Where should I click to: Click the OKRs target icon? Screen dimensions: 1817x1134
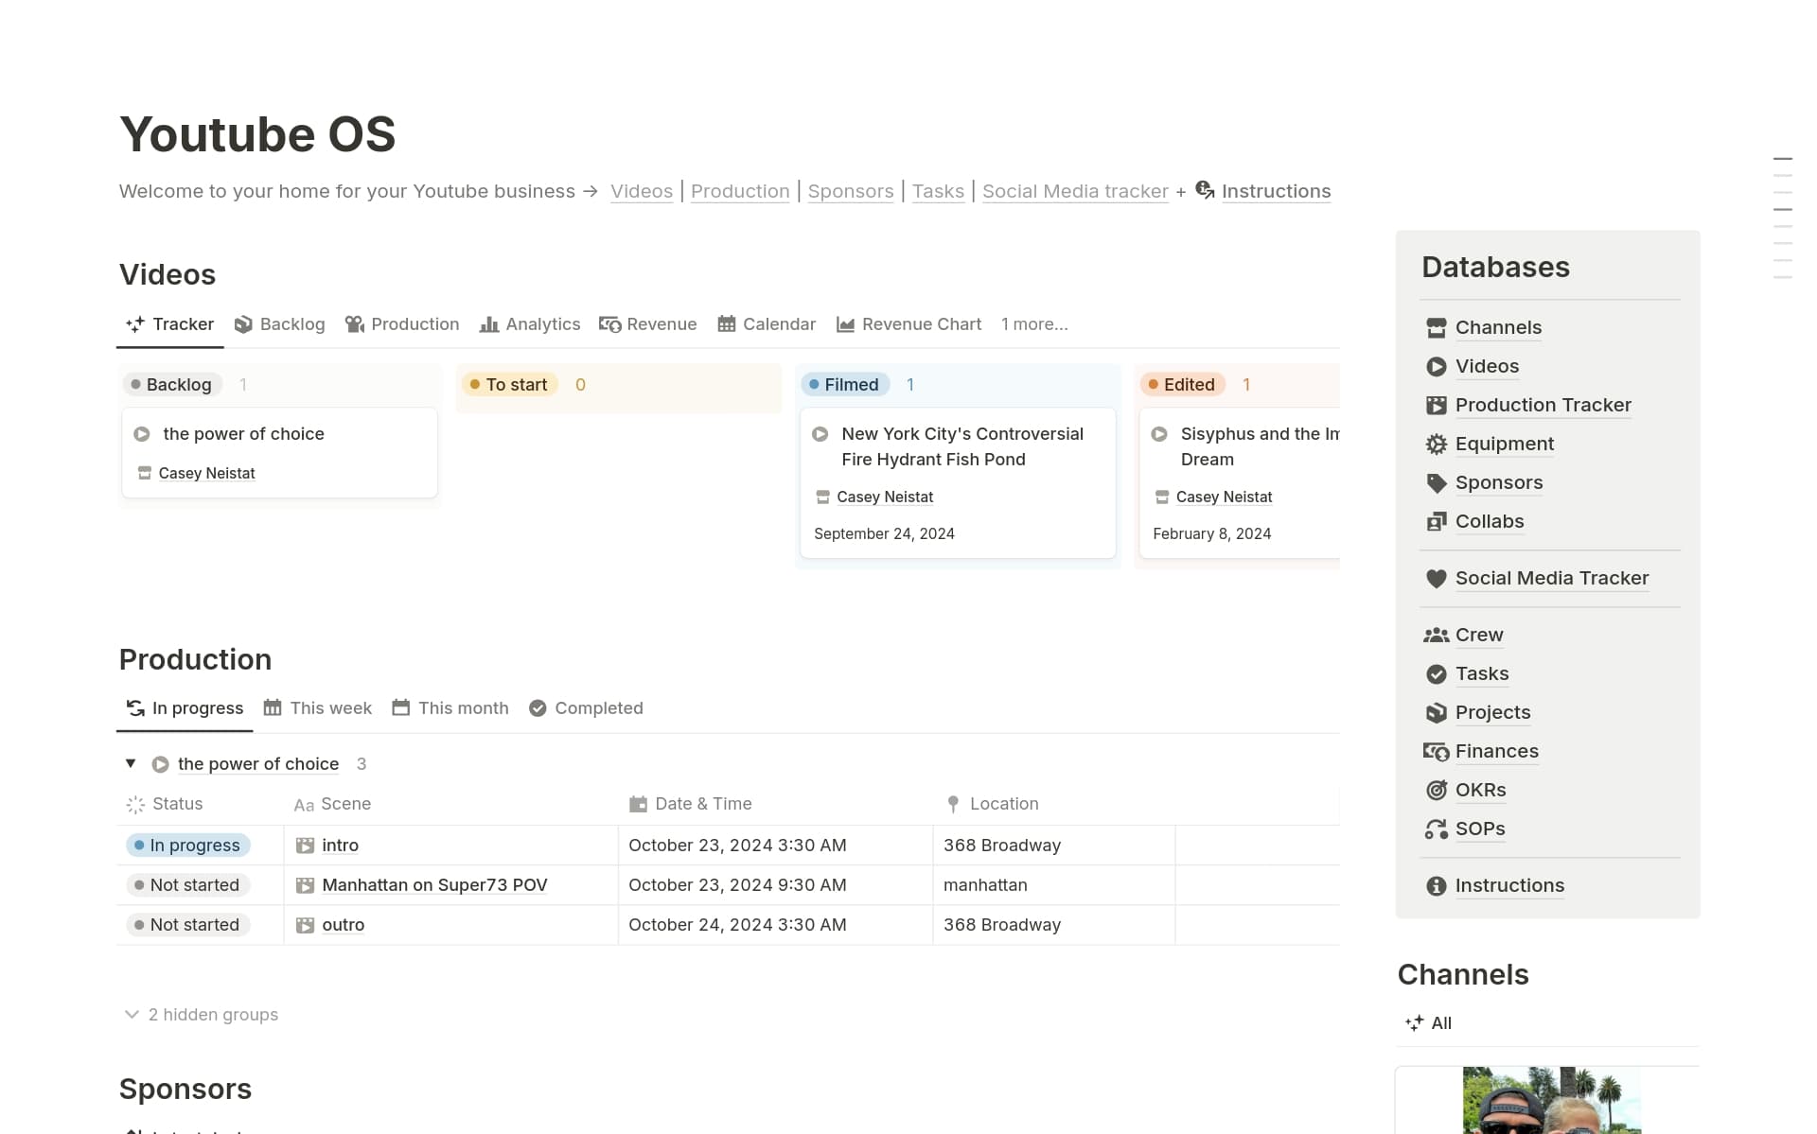(x=1436, y=790)
